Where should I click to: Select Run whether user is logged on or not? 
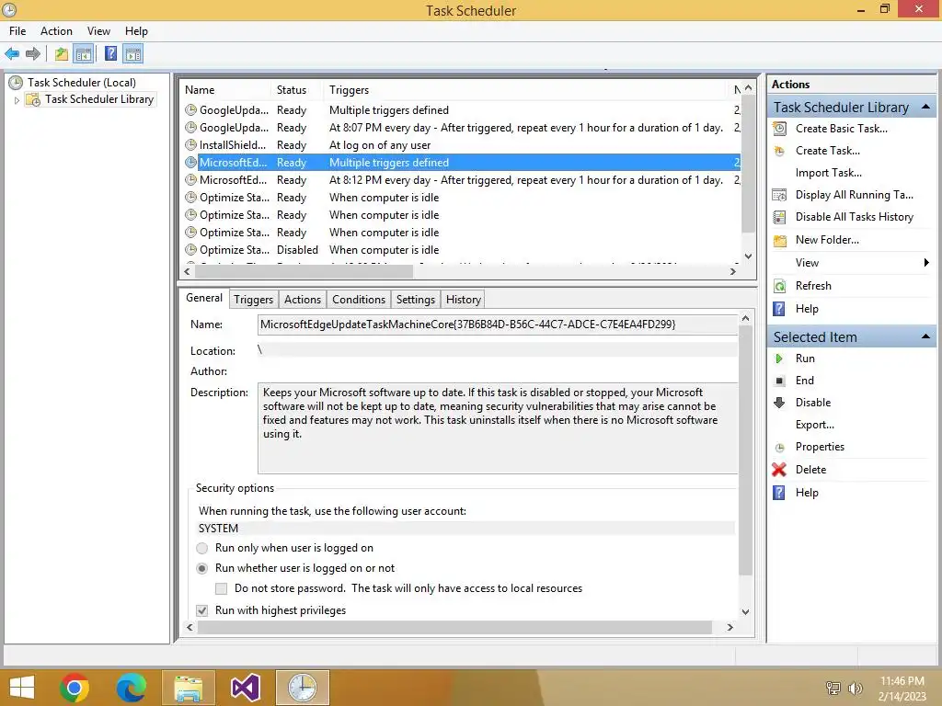(202, 568)
